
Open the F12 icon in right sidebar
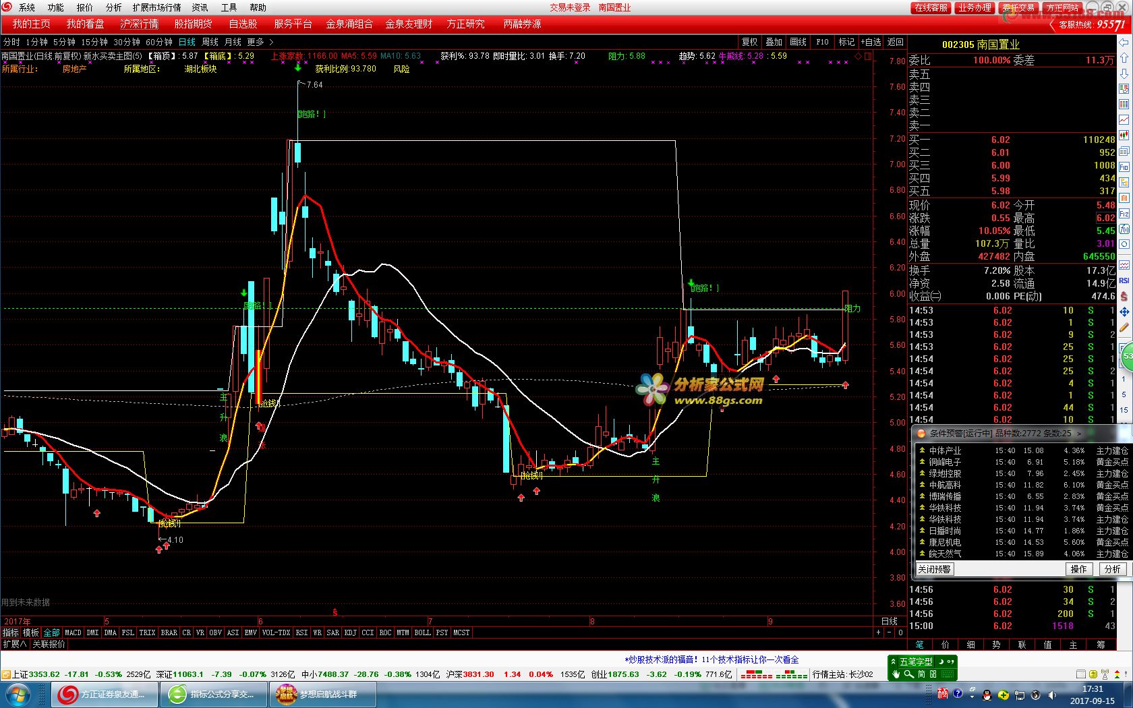click(x=1124, y=213)
